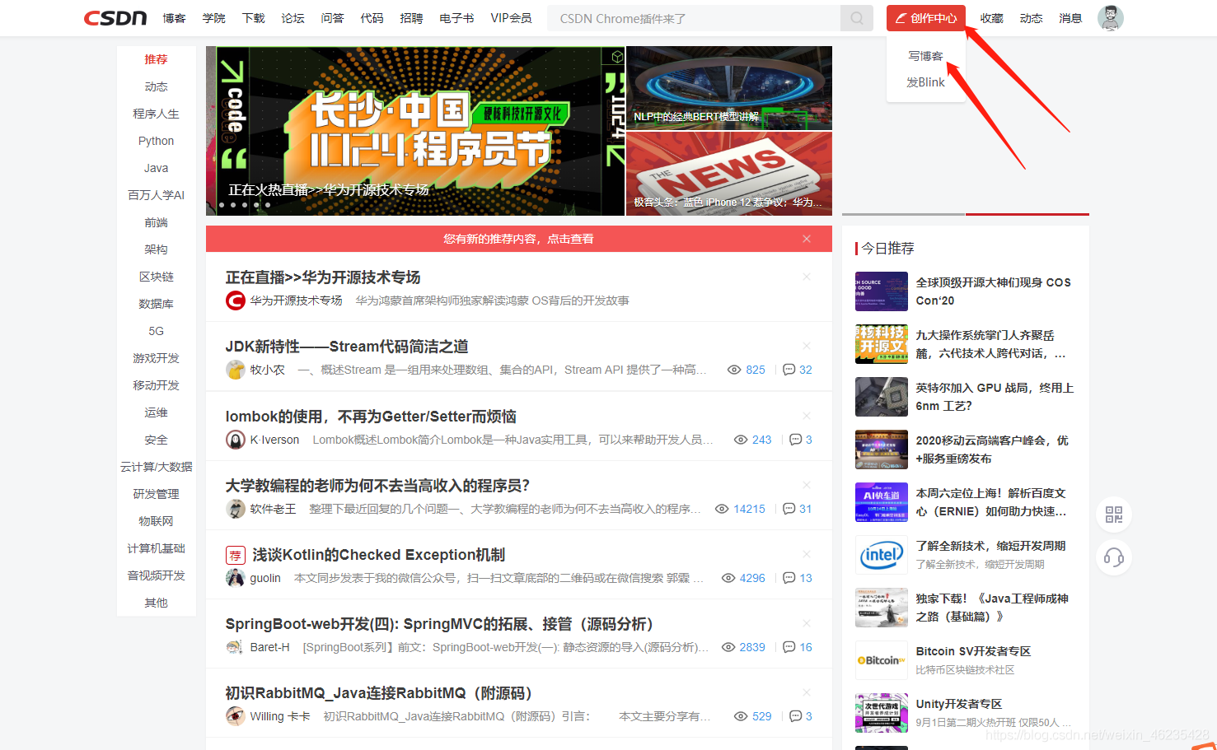Open 问答 in top navigation
This screenshot has width=1217, height=750.
click(332, 18)
